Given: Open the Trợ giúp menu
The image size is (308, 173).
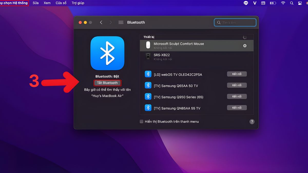Looking at the screenshot, I should [78, 3].
